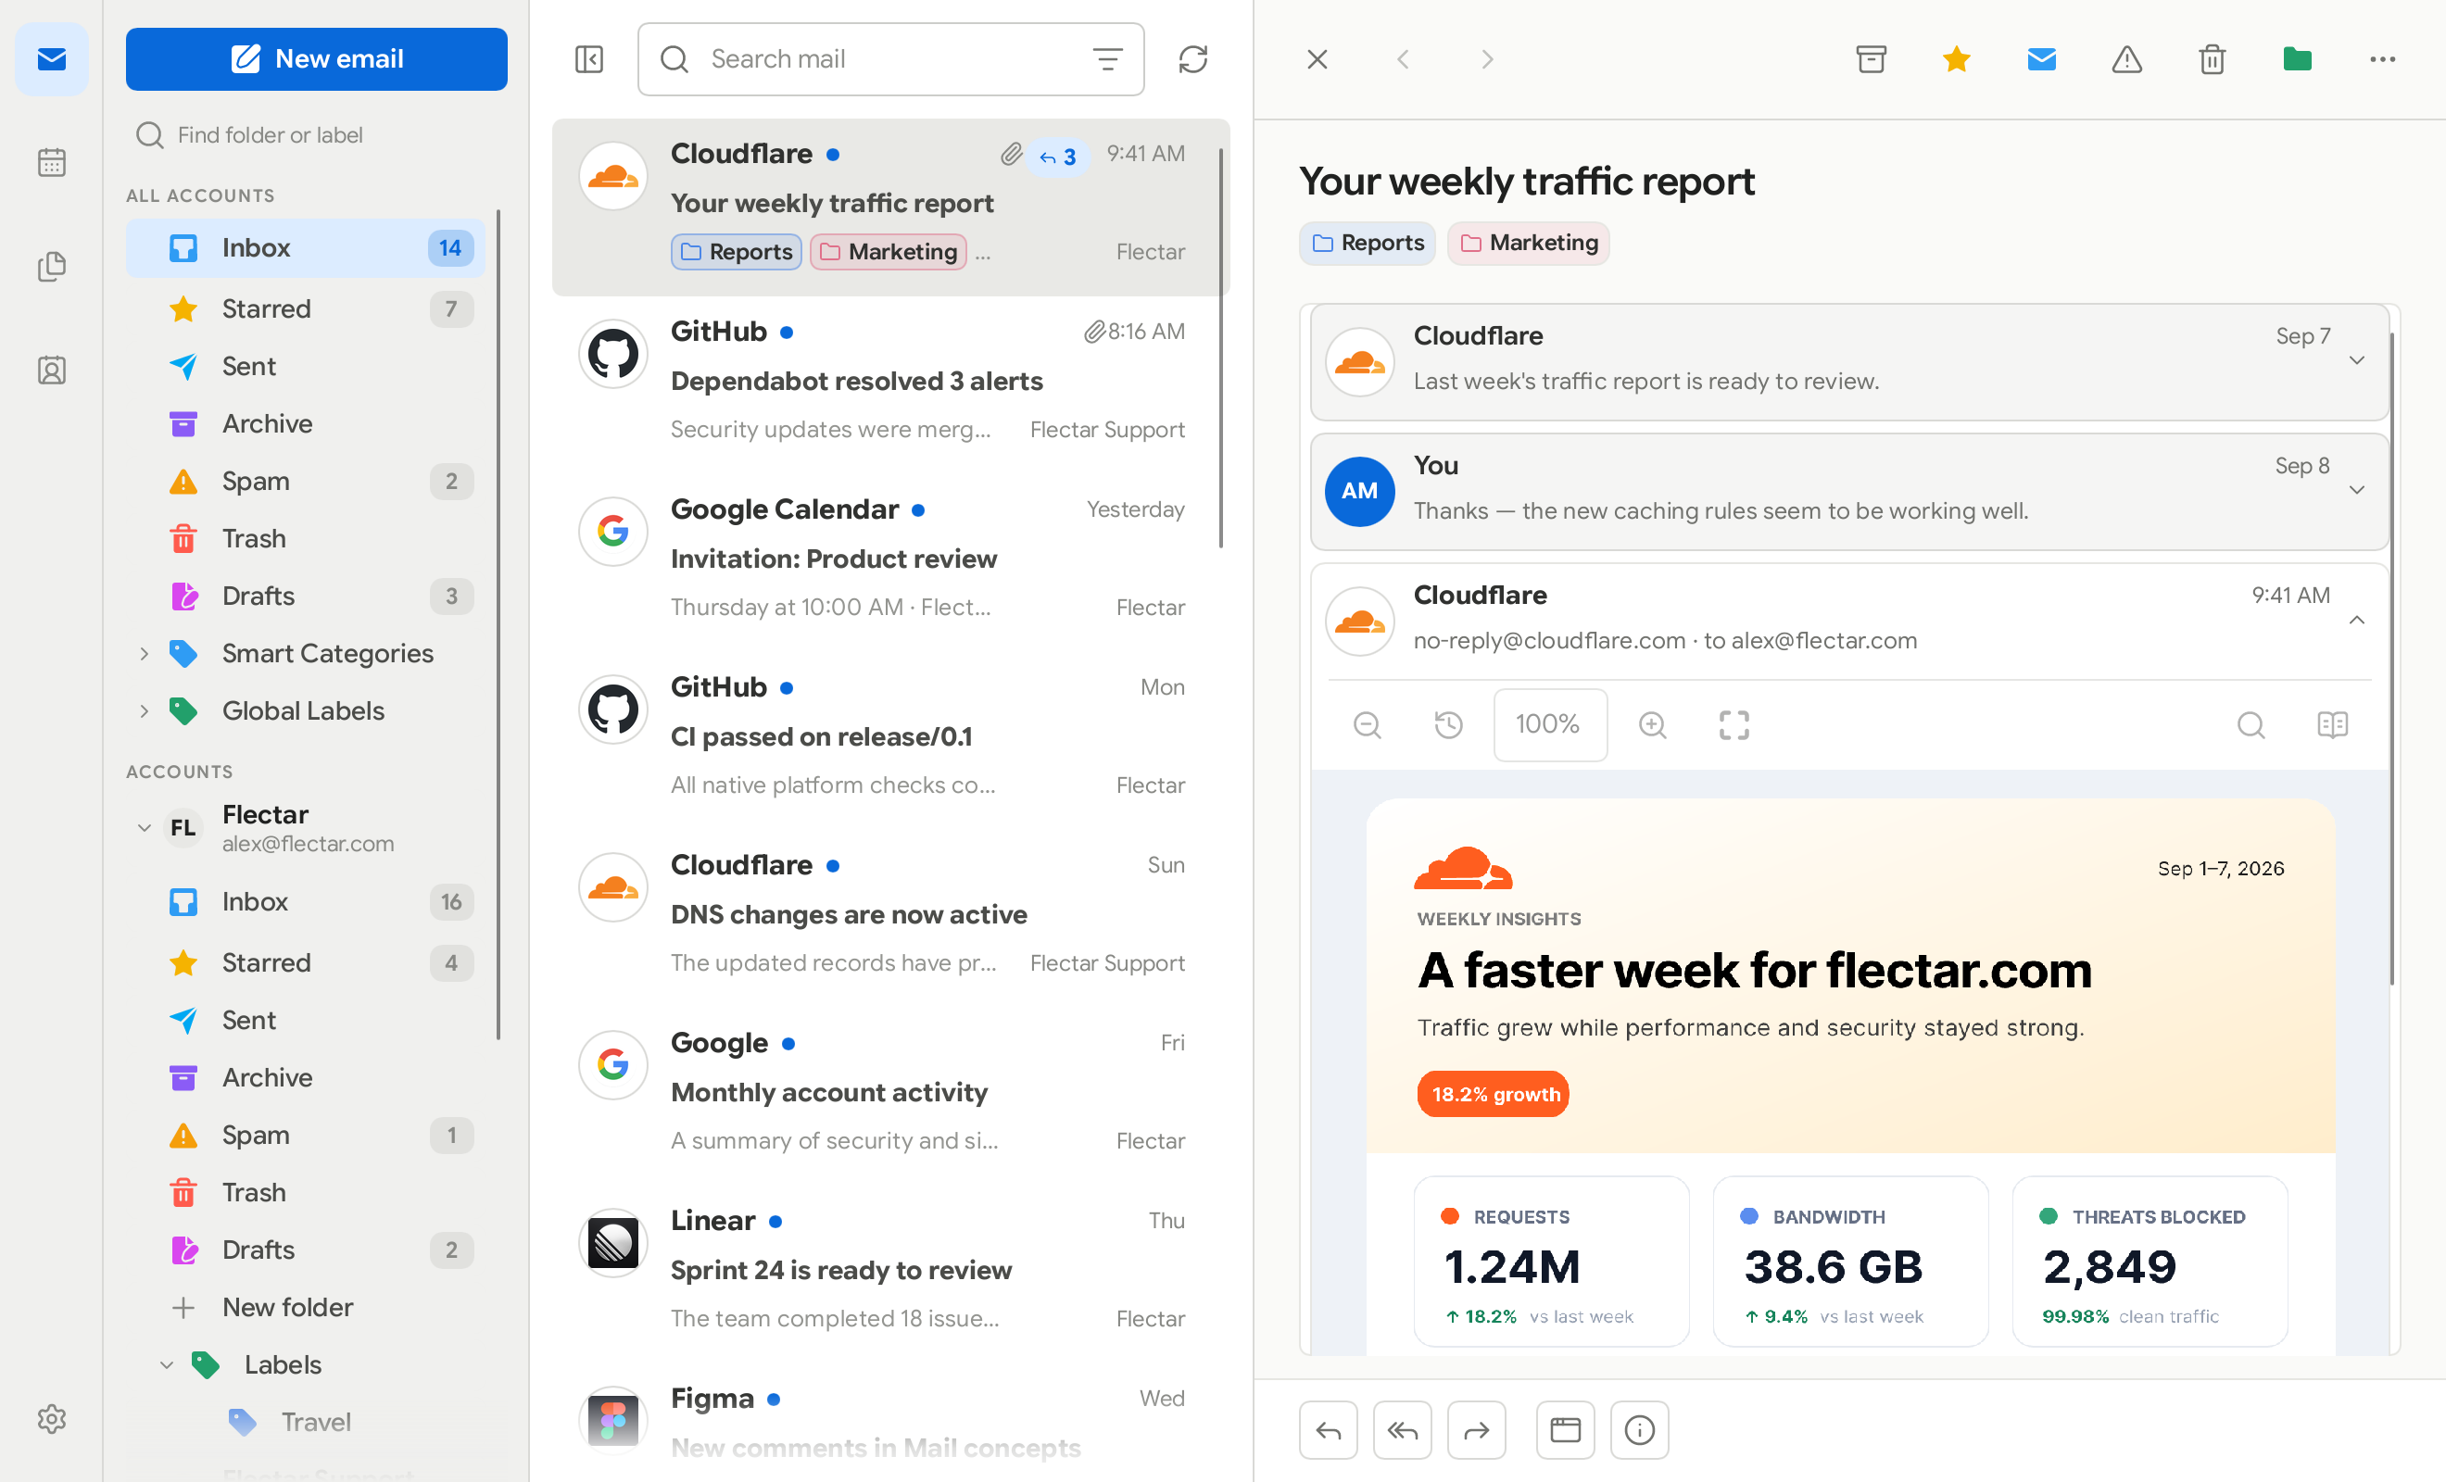Select All Accounts Inbox with 14 unread
Screen dimensions: 2446x1482
[x=306, y=248]
